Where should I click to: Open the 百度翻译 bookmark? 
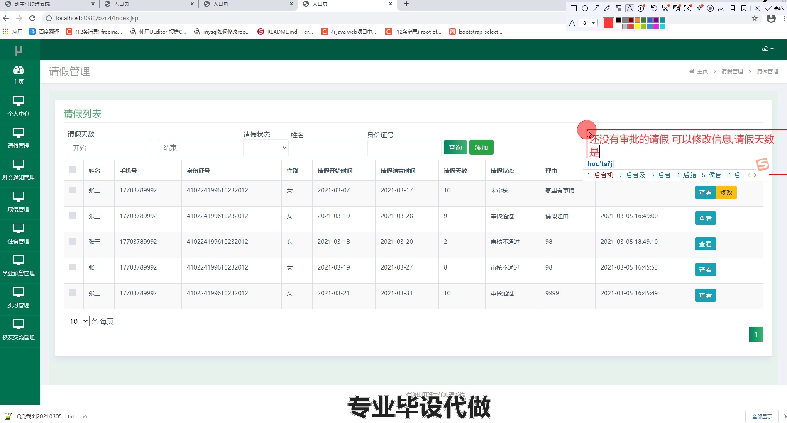click(44, 32)
